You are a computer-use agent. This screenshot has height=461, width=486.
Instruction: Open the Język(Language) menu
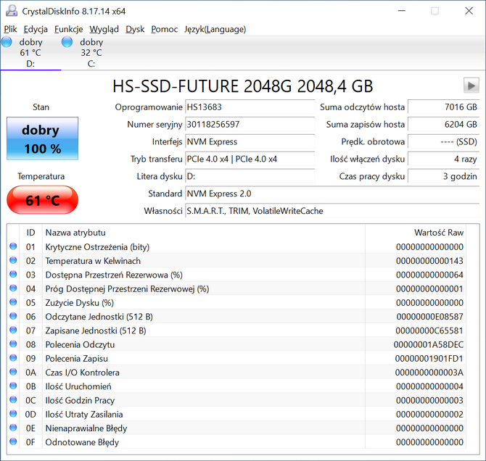[215, 29]
